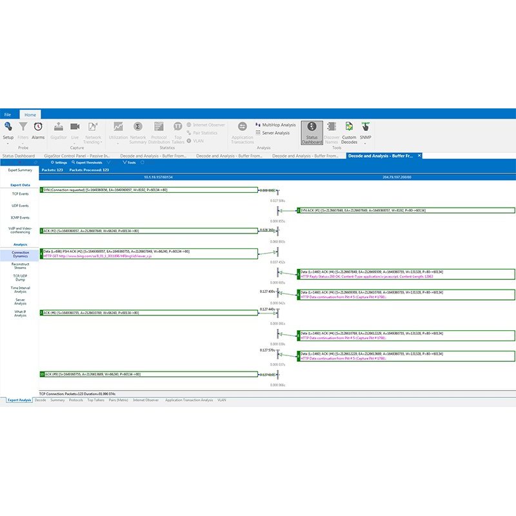The width and height of the screenshot is (516, 516).
Task: Open VLAN statistics in ribbon
Action: point(195,141)
